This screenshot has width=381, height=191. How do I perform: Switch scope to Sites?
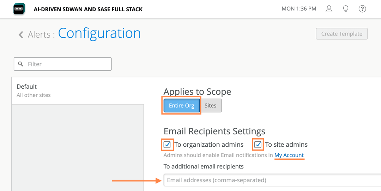click(x=211, y=106)
